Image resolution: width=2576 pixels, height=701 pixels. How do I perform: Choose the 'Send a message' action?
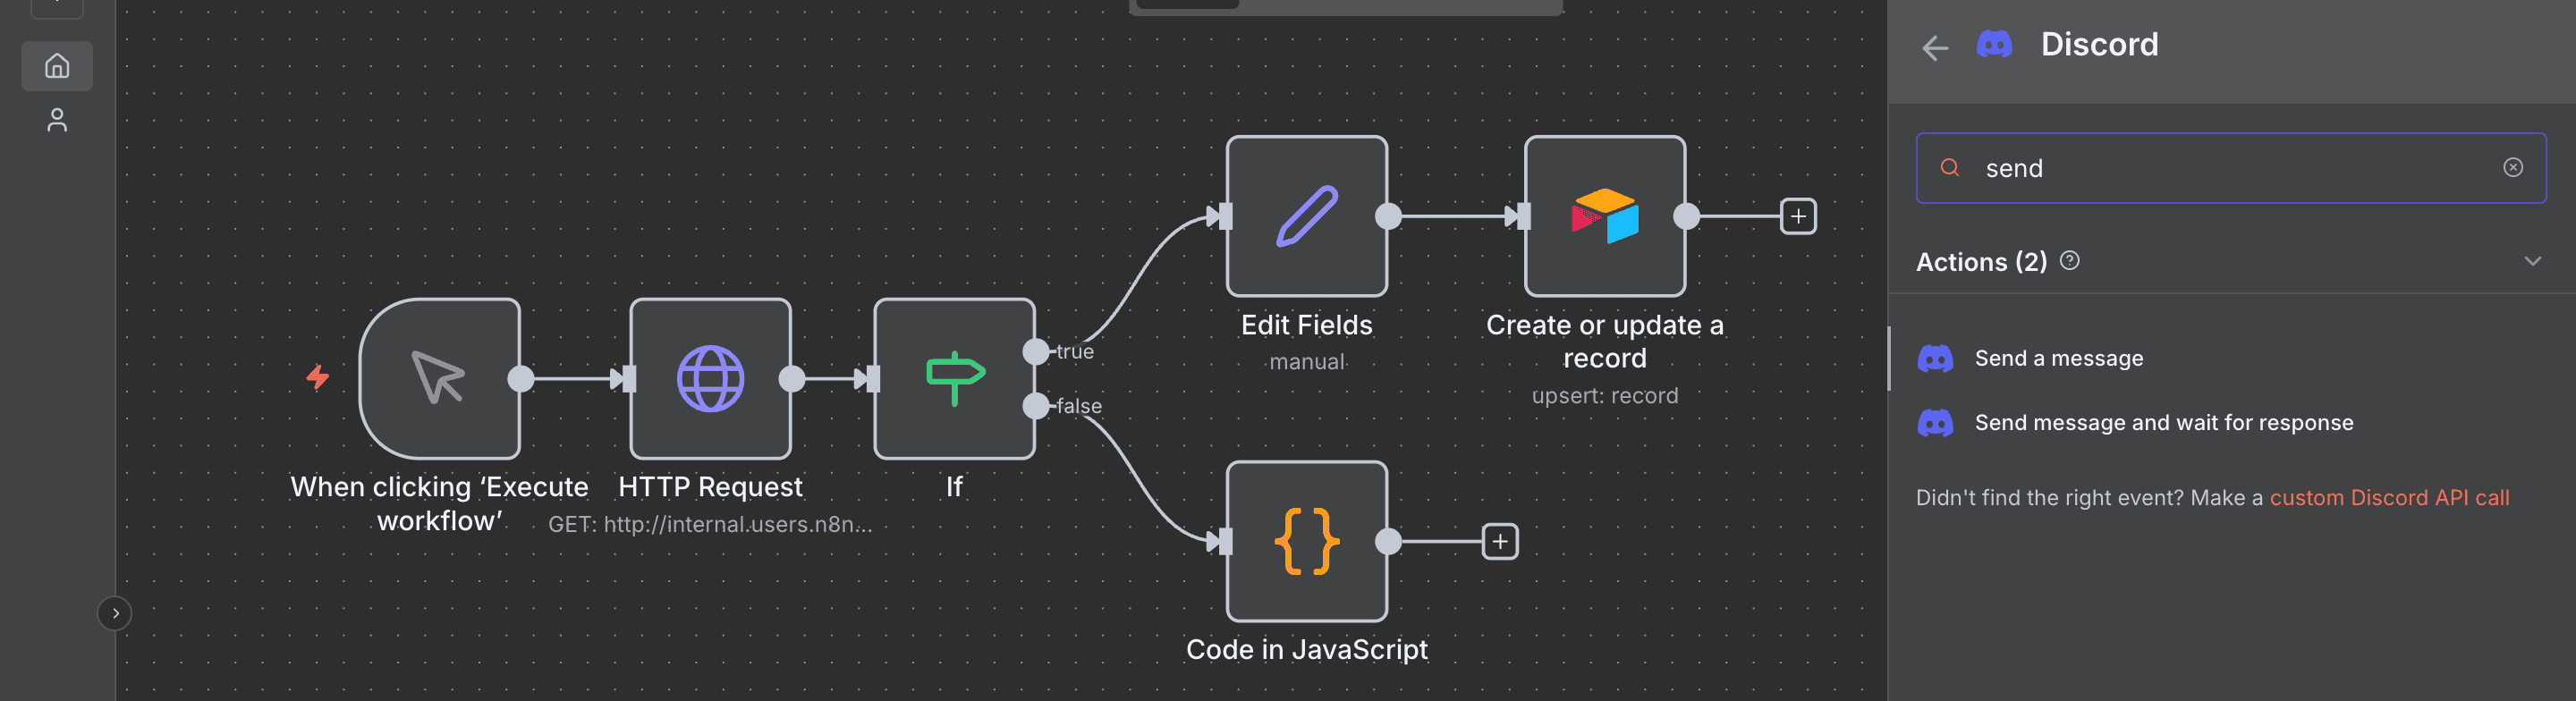click(2230, 358)
